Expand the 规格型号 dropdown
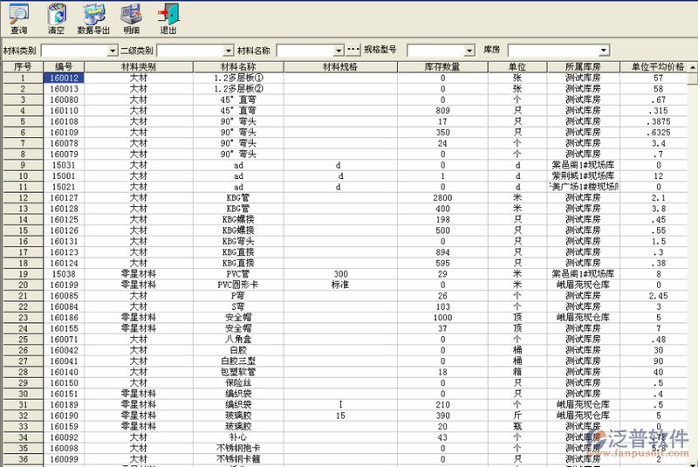698x467 pixels. pos(469,51)
